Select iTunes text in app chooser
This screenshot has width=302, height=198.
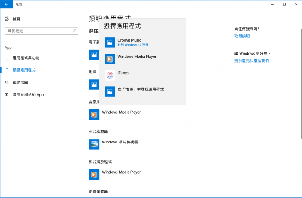(x=123, y=73)
